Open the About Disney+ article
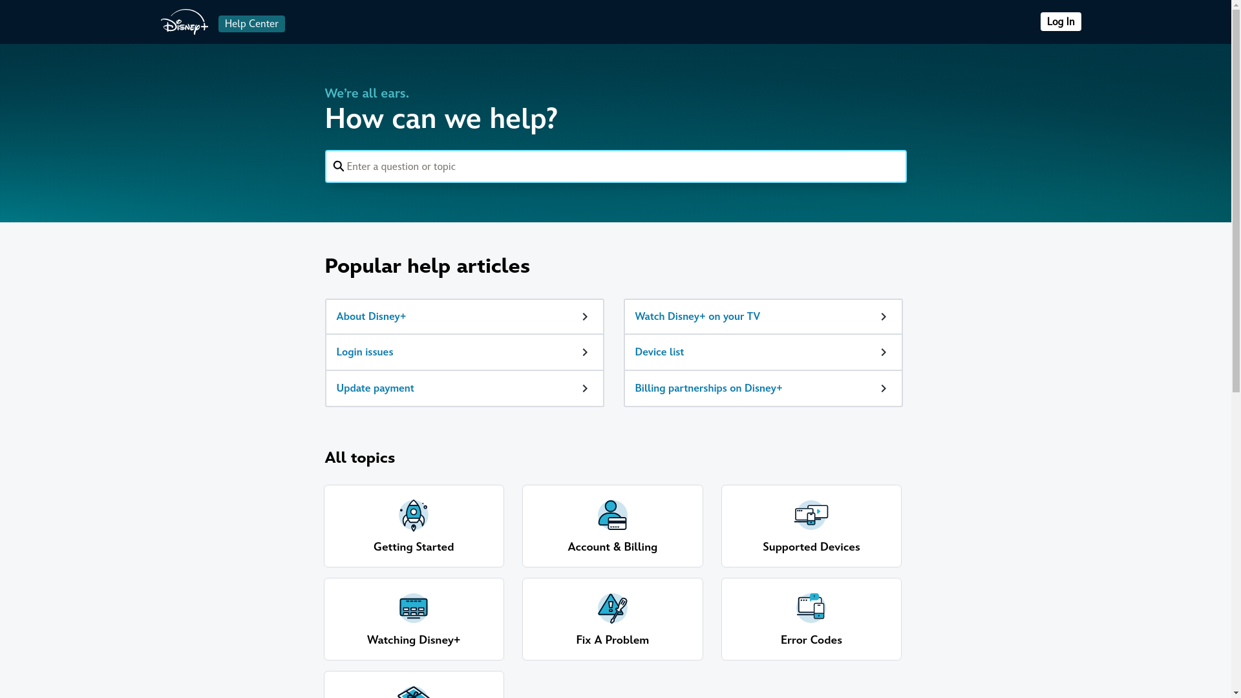The height and width of the screenshot is (698, 1241). coord(465,317)
